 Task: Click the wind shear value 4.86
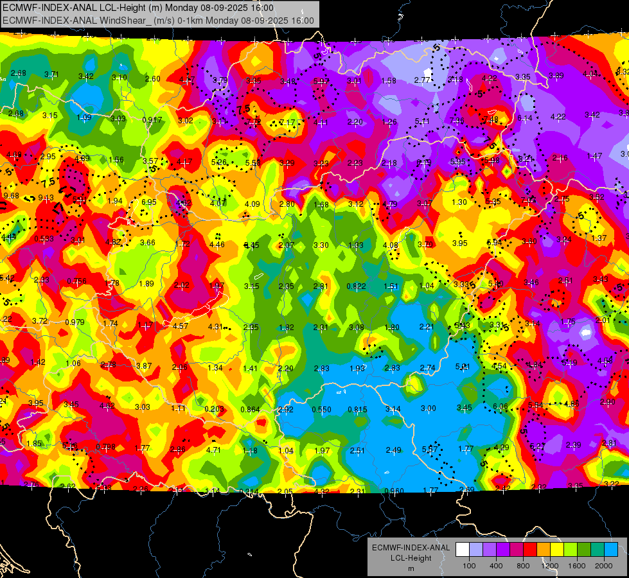[571, 403]
